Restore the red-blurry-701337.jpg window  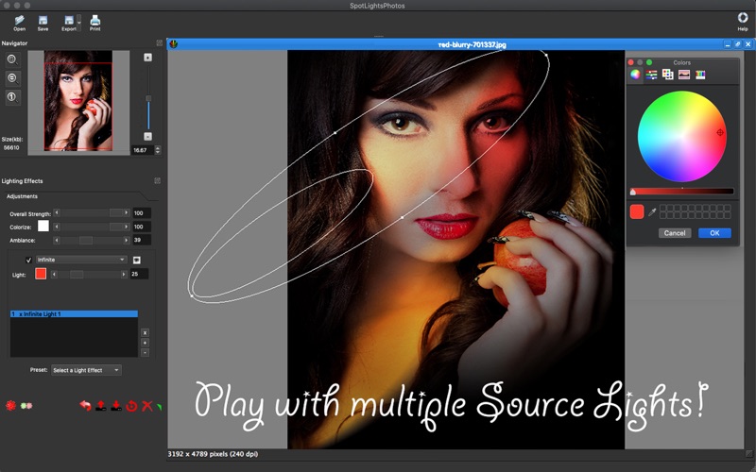pos(738,44)
